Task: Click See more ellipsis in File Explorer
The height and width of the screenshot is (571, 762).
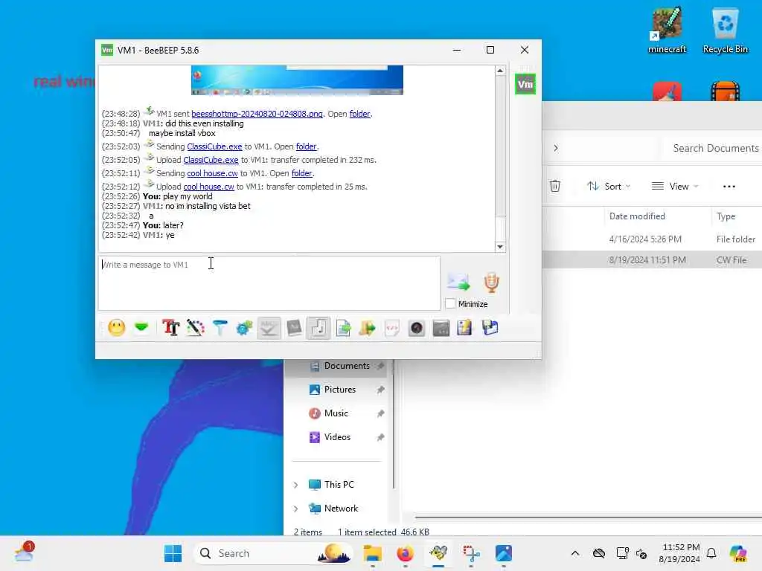Action: point(729,187)
